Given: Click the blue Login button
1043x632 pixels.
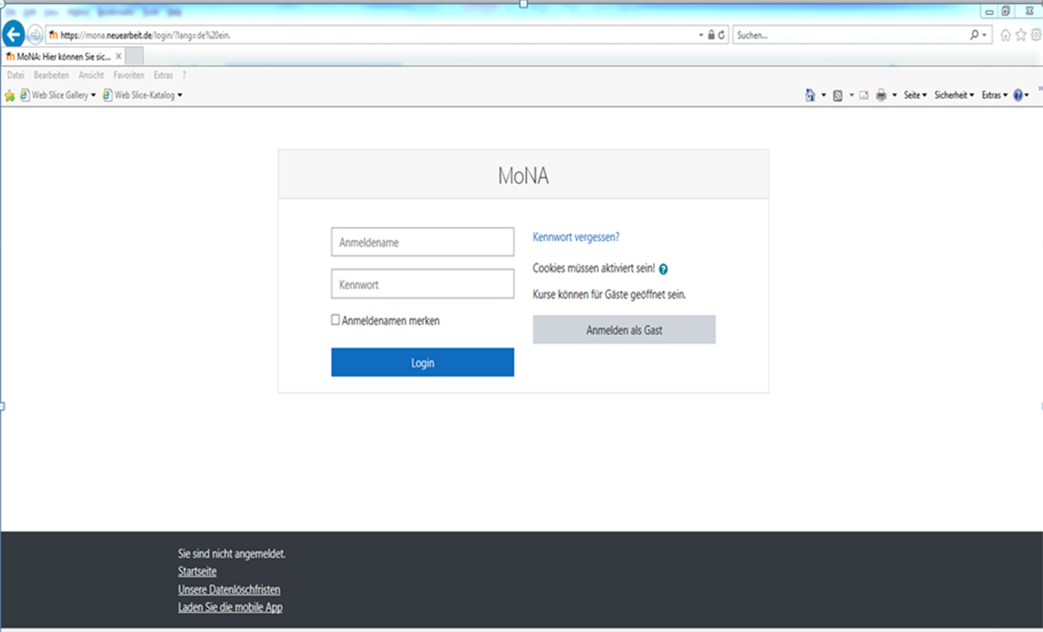Looking at the screenshot, I should coord(423,363).
